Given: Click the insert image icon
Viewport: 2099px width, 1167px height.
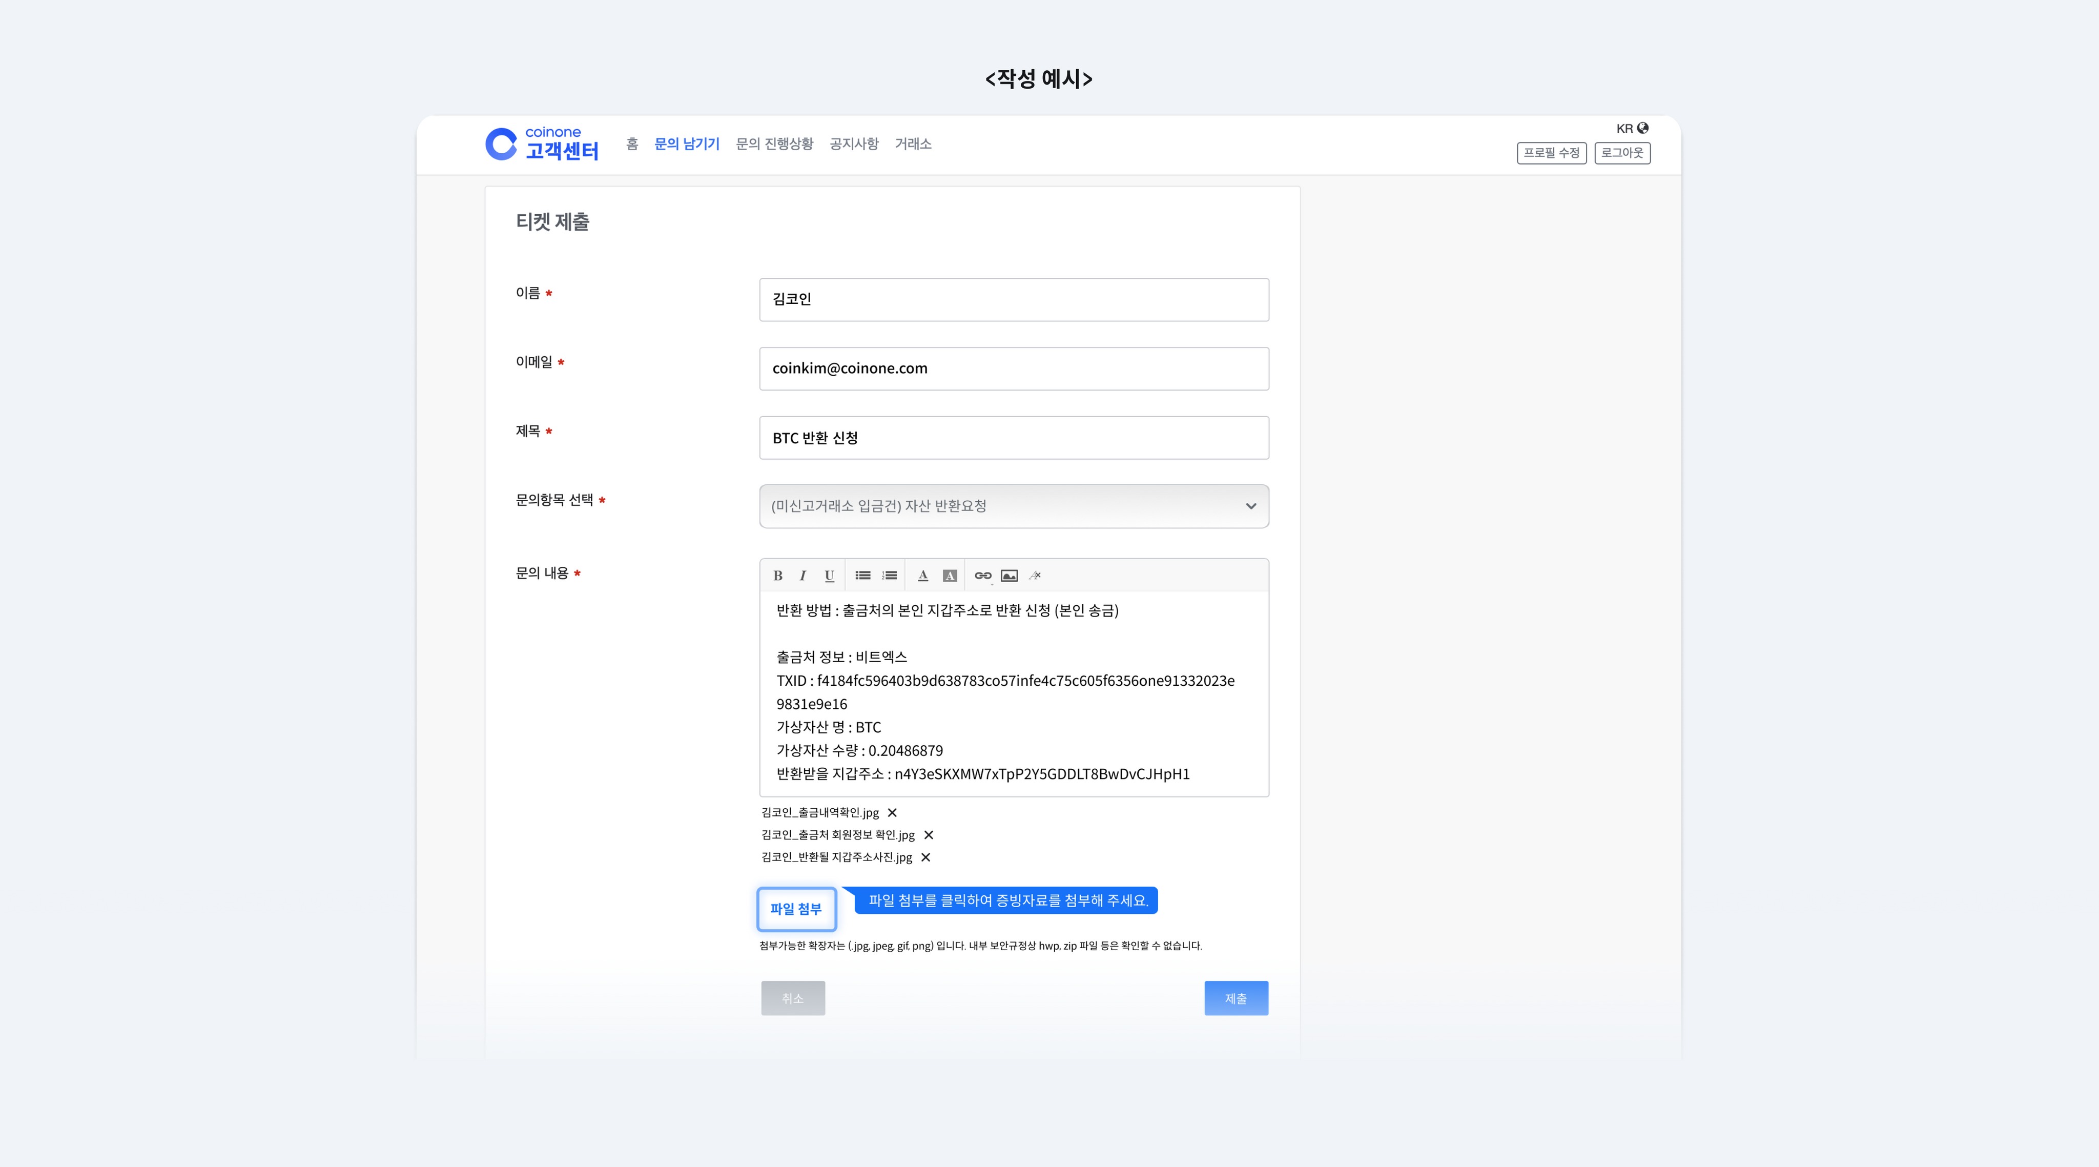Looking at the screenshot, I should coord(1009,576).
